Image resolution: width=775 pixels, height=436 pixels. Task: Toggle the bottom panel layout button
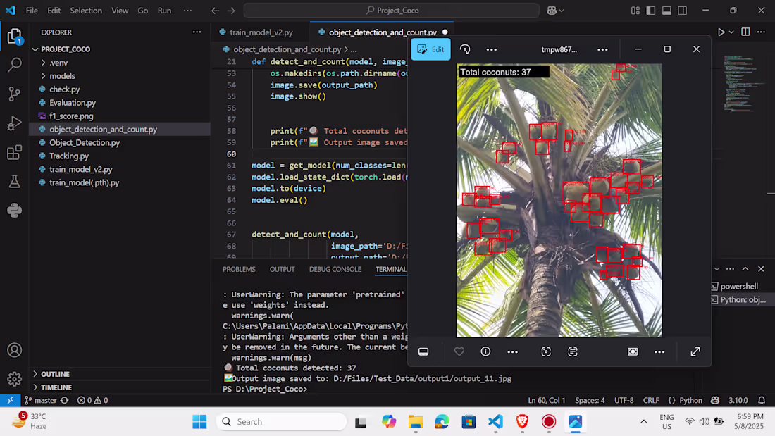pos(666,11)
